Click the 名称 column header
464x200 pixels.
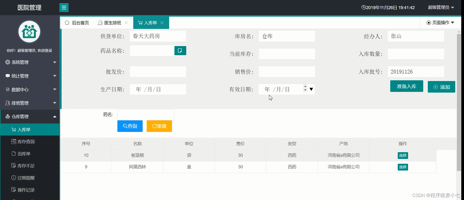click(x=138, y=144)
